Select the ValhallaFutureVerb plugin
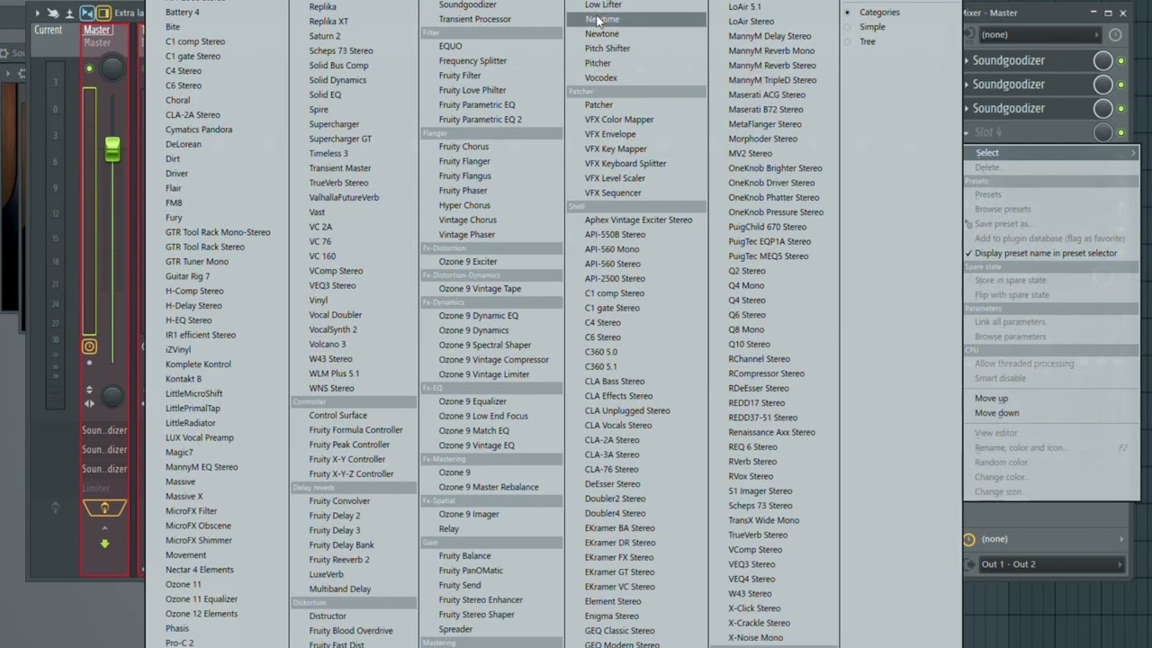Viewport: 1152px width, 648px height. click(x=344, y=197)
